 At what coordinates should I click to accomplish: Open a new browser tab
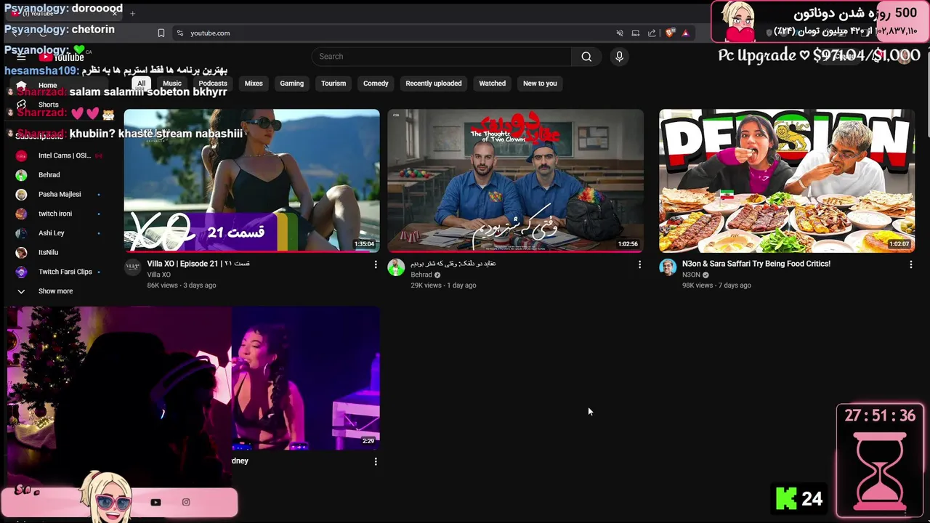[132, 13]
